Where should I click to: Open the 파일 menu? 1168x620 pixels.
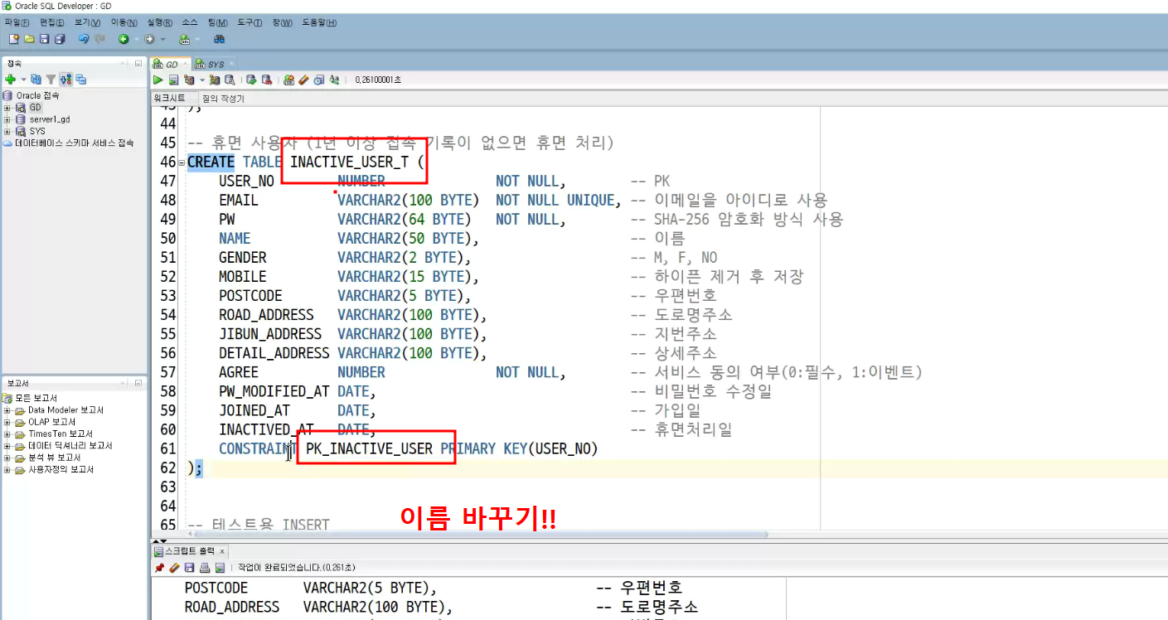click(17, 22)
